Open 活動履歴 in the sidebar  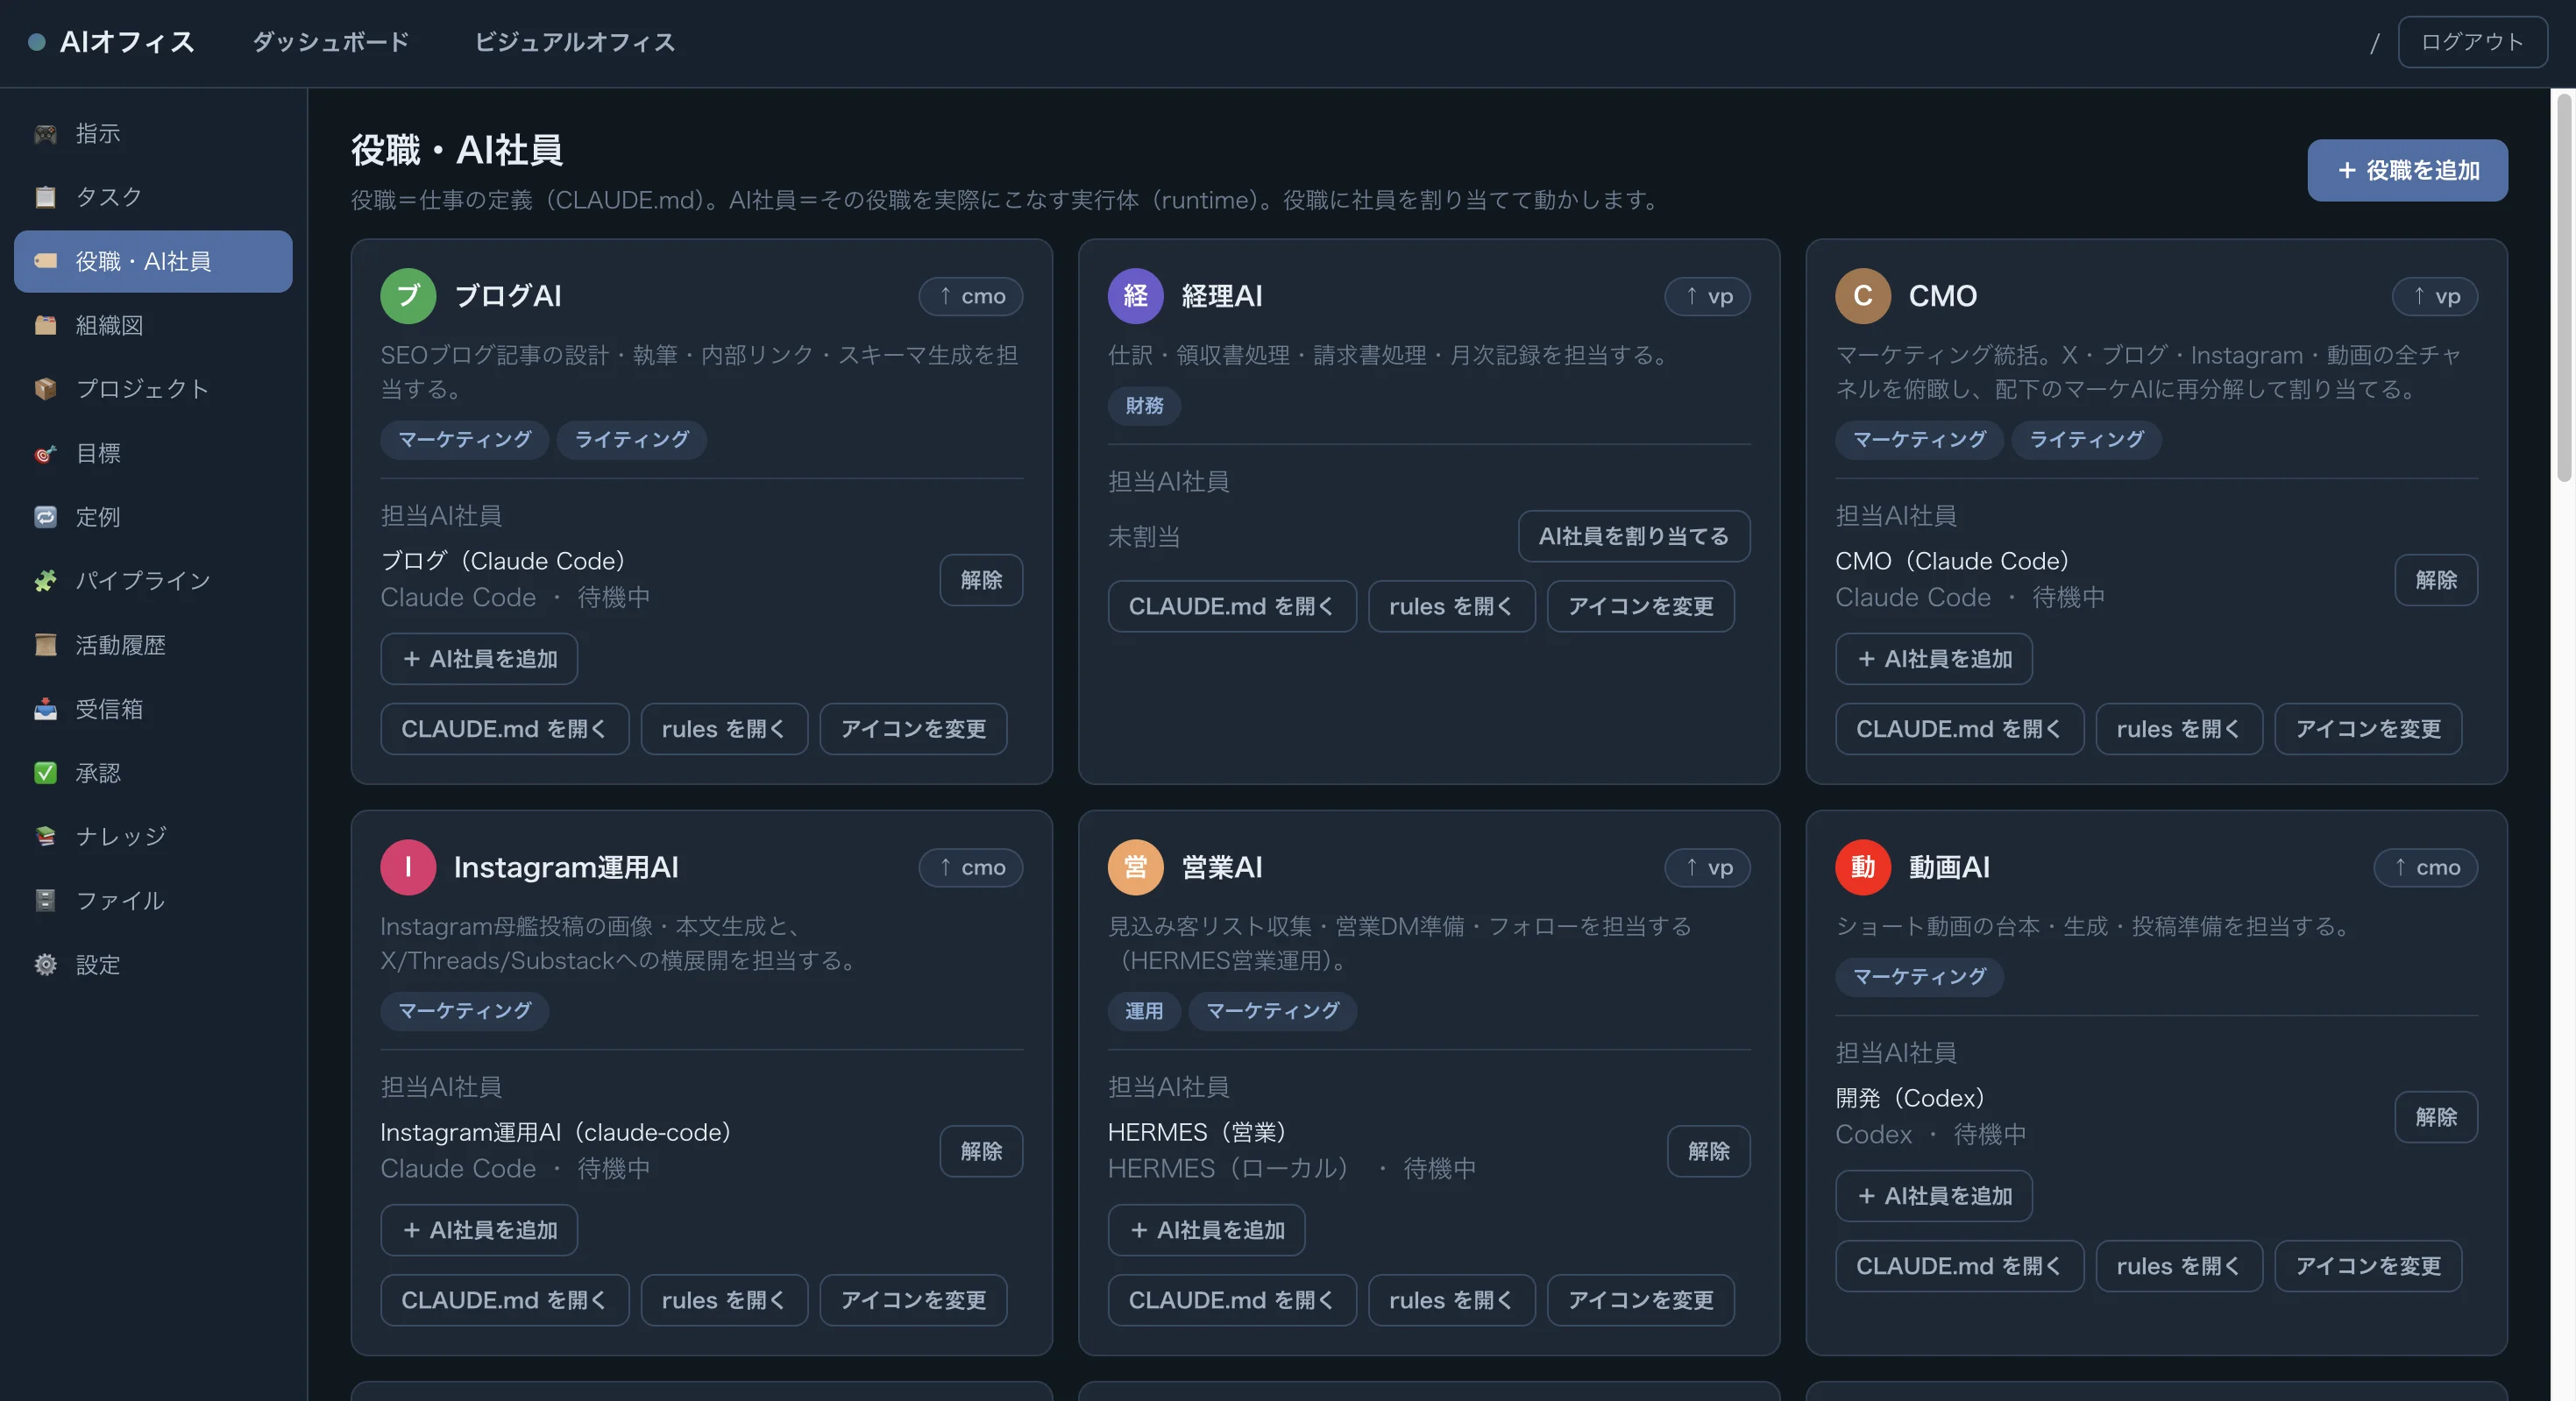click(153, 646)
